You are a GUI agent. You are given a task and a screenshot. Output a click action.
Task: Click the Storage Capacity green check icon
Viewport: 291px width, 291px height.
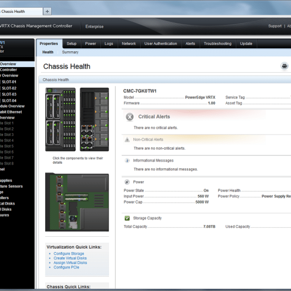click(127, 218)
